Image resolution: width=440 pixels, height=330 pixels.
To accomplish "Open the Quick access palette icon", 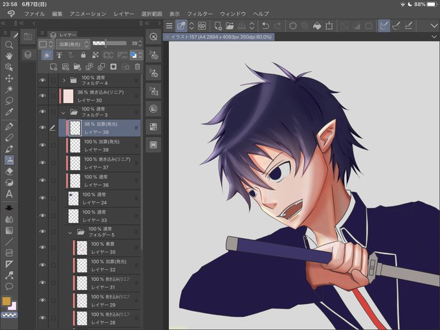I will [x=153, y=37].
